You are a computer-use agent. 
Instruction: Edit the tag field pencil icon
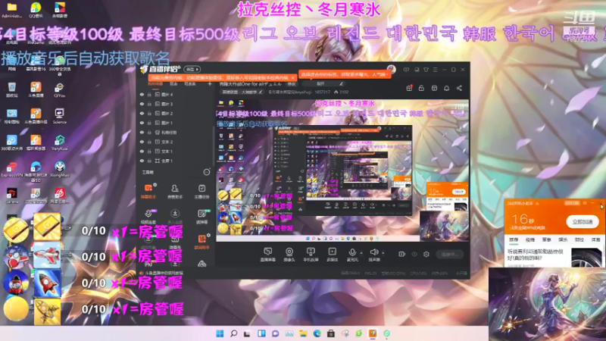(341, 83)
